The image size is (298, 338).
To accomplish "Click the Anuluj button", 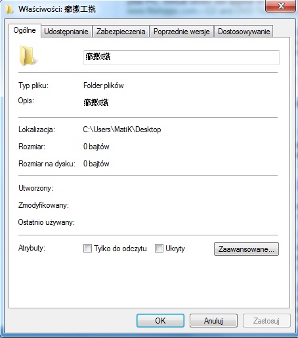I will pyautogui.click(x=213, y=321).
